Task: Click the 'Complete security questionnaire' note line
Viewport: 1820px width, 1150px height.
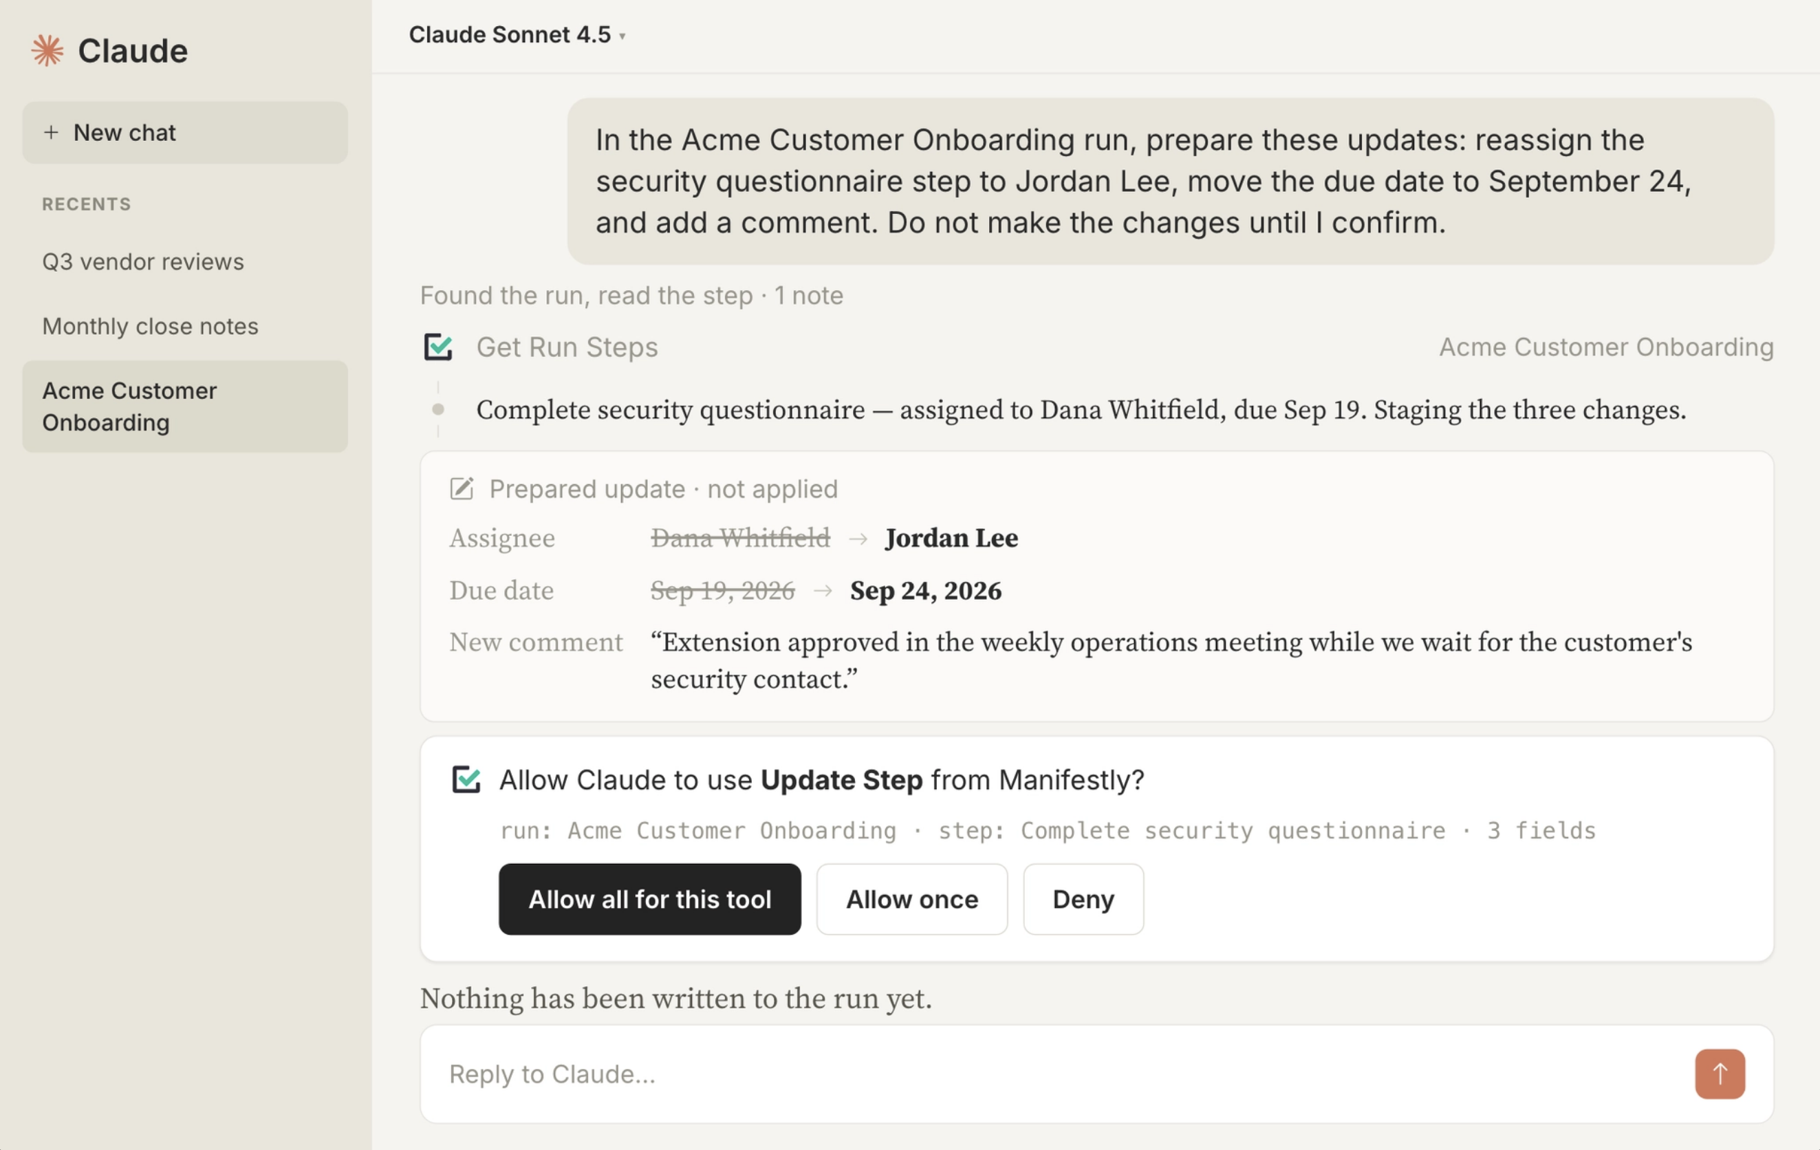Action: tap(1081, 409)
